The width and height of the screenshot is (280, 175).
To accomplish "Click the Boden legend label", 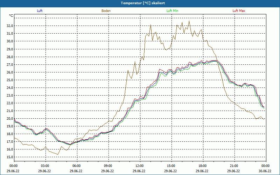I will coord(106,11).
